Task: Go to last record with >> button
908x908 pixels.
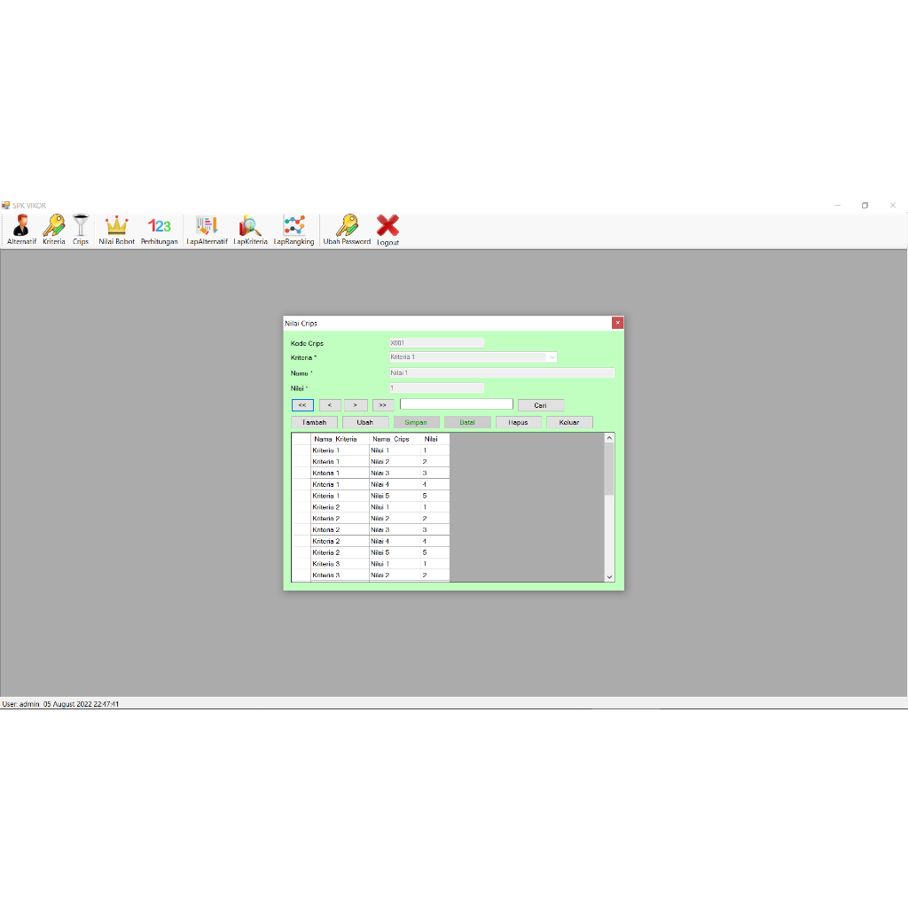Action: point(383,405)
